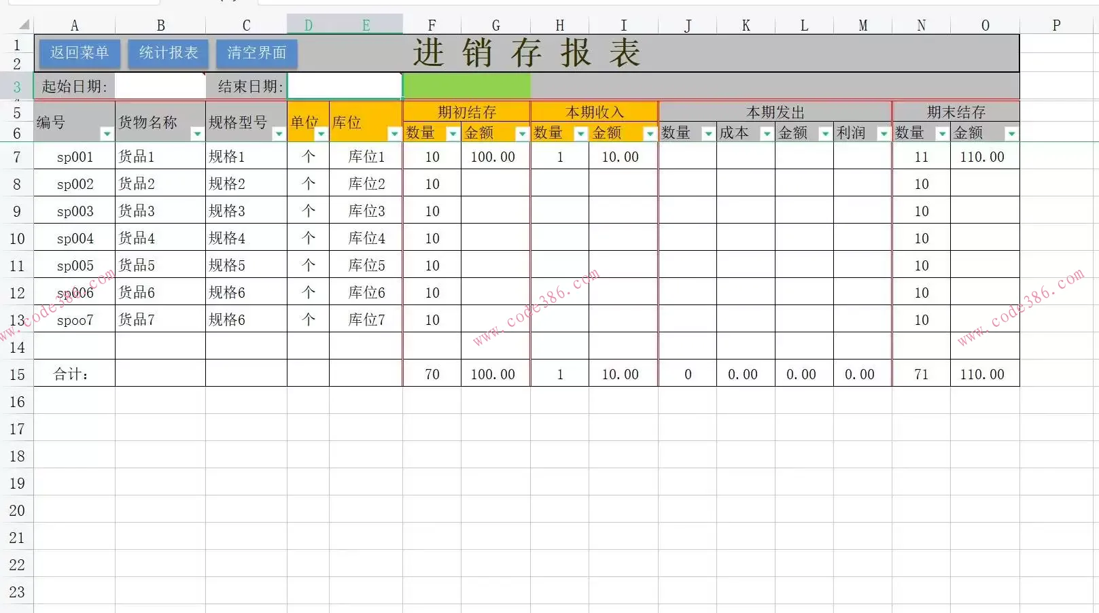Click the 本期收入 header cell
1099x613 pixels.
tap(595, 111)
